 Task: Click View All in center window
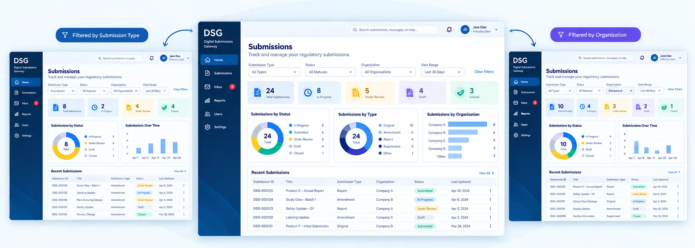point(486,173)
